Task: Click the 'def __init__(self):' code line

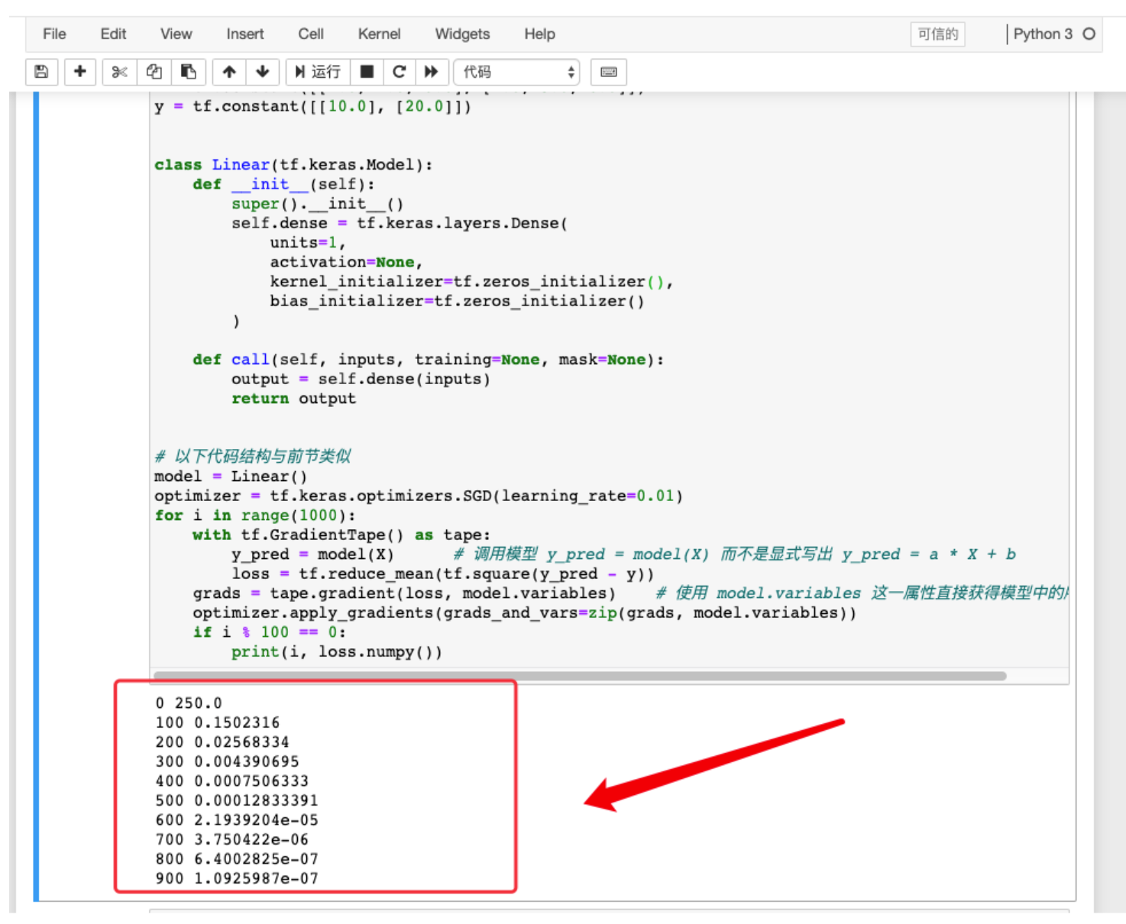Action: 283,185
